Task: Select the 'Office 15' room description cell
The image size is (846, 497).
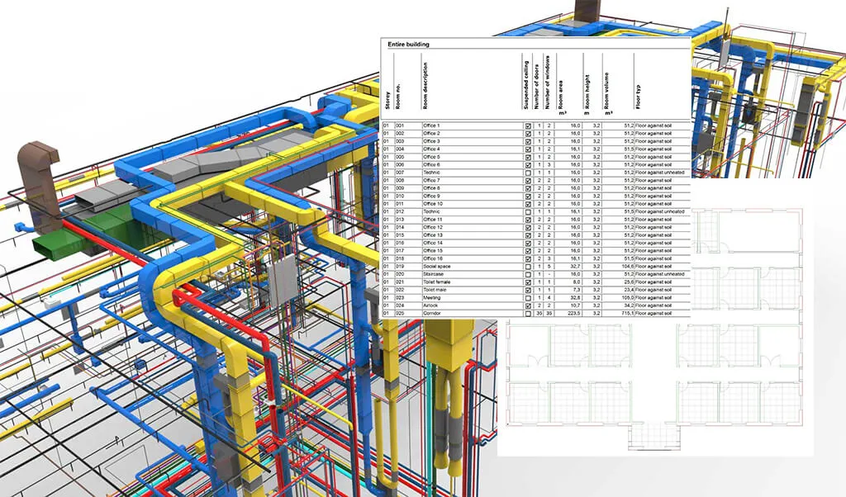Action: coord(433,251)
